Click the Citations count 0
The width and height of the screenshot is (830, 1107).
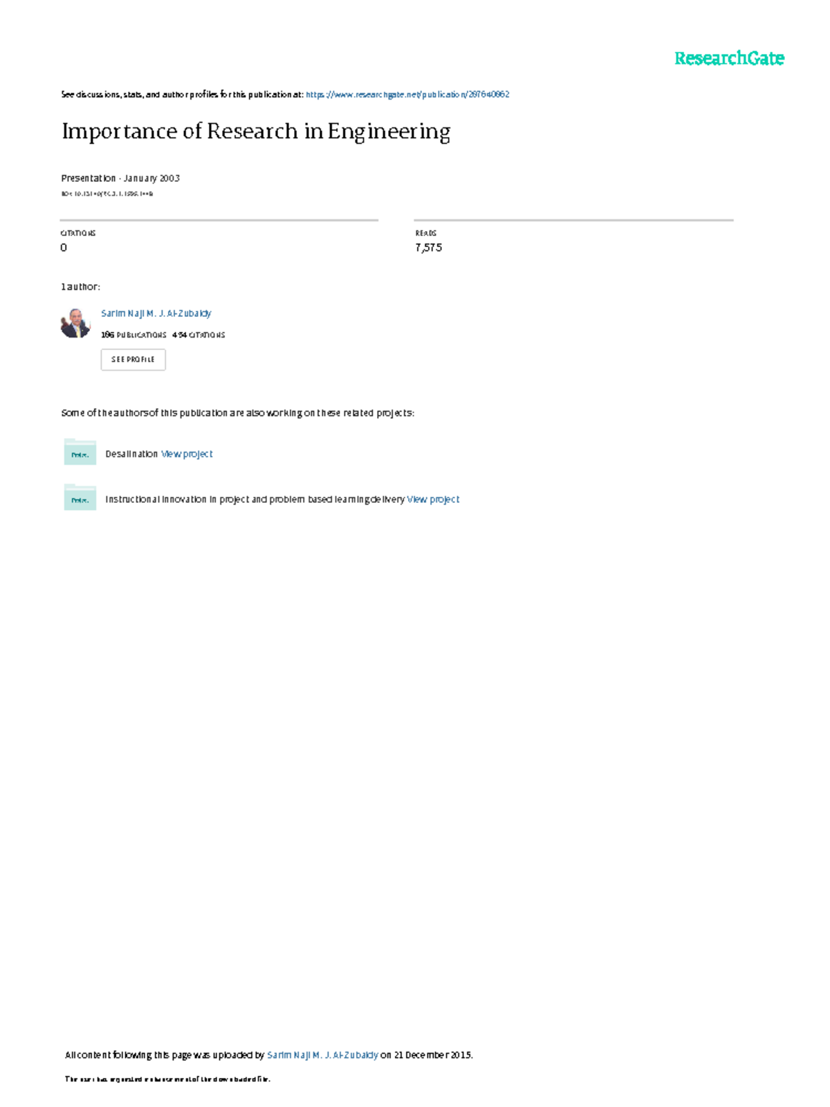coord(64,248)
